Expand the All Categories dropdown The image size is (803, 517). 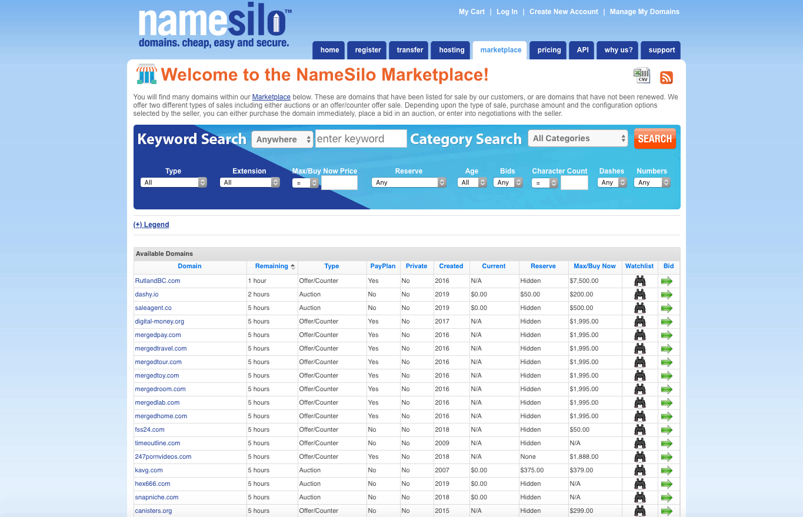(578, 139)
